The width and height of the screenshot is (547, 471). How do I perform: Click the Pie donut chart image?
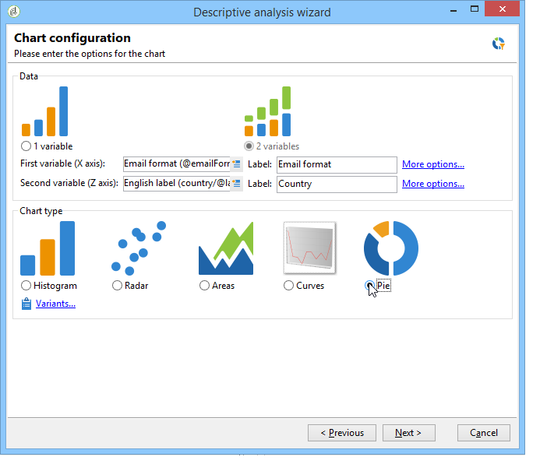[390, 248]
